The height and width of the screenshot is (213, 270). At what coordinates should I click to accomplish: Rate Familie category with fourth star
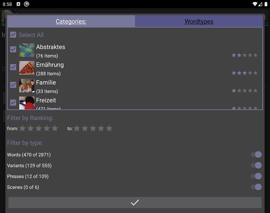click(250, 91)
